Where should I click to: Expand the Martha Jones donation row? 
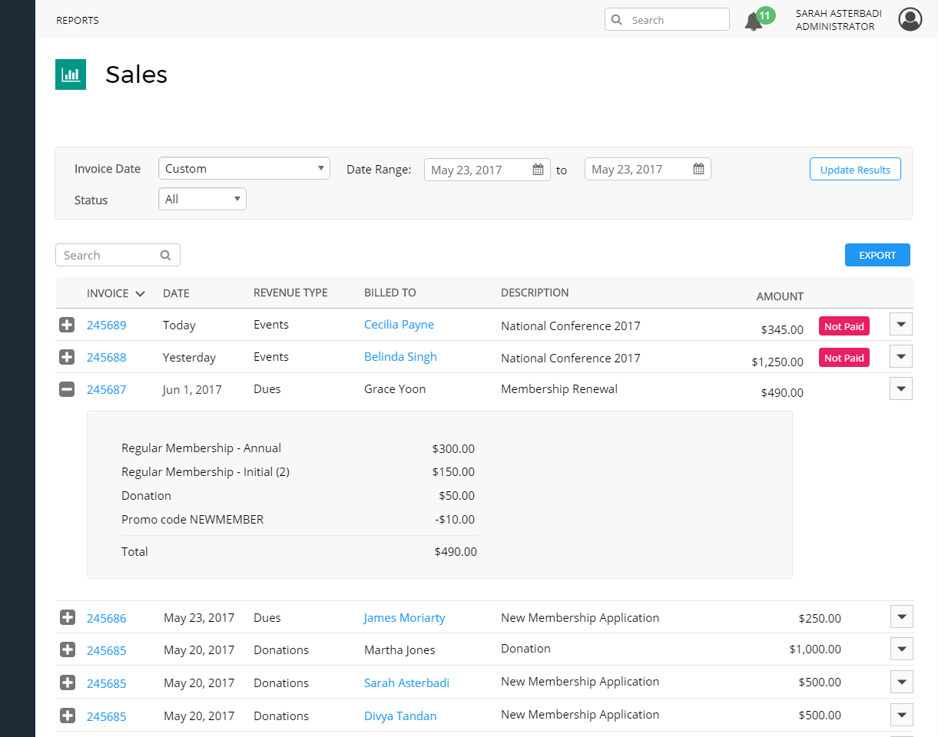(x=68, y=649)
